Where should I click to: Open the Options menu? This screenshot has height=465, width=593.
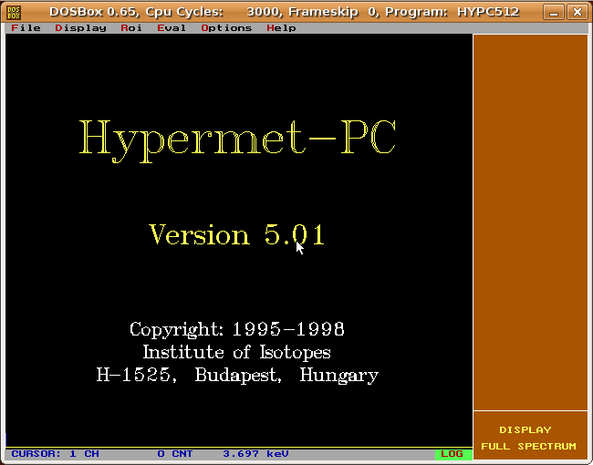click(226, 28)
